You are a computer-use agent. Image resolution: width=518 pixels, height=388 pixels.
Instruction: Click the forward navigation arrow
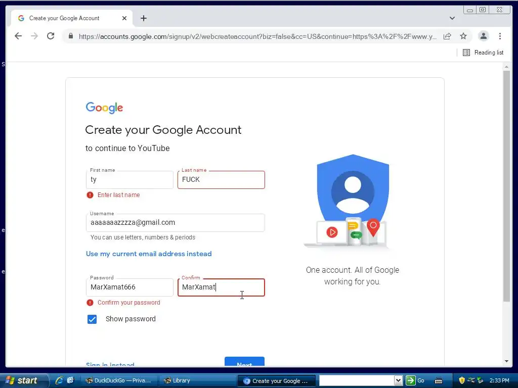pyautogui.click(x=34, y=36)
